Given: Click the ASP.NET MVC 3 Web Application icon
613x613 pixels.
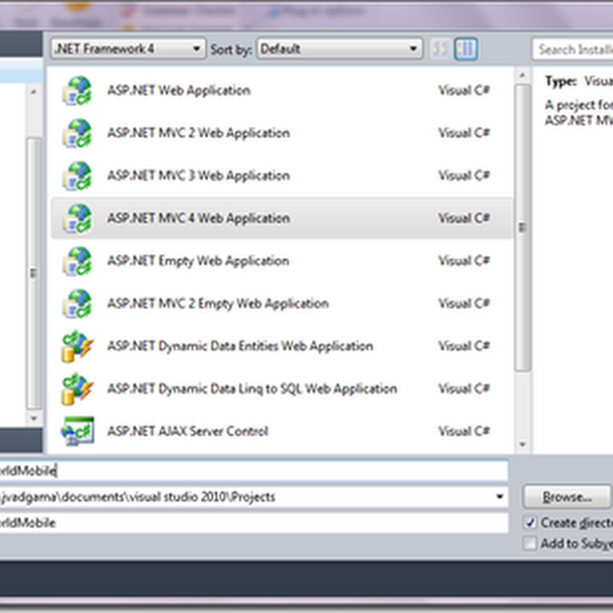Looking at the screenshot, I should [x=77, y=176].
